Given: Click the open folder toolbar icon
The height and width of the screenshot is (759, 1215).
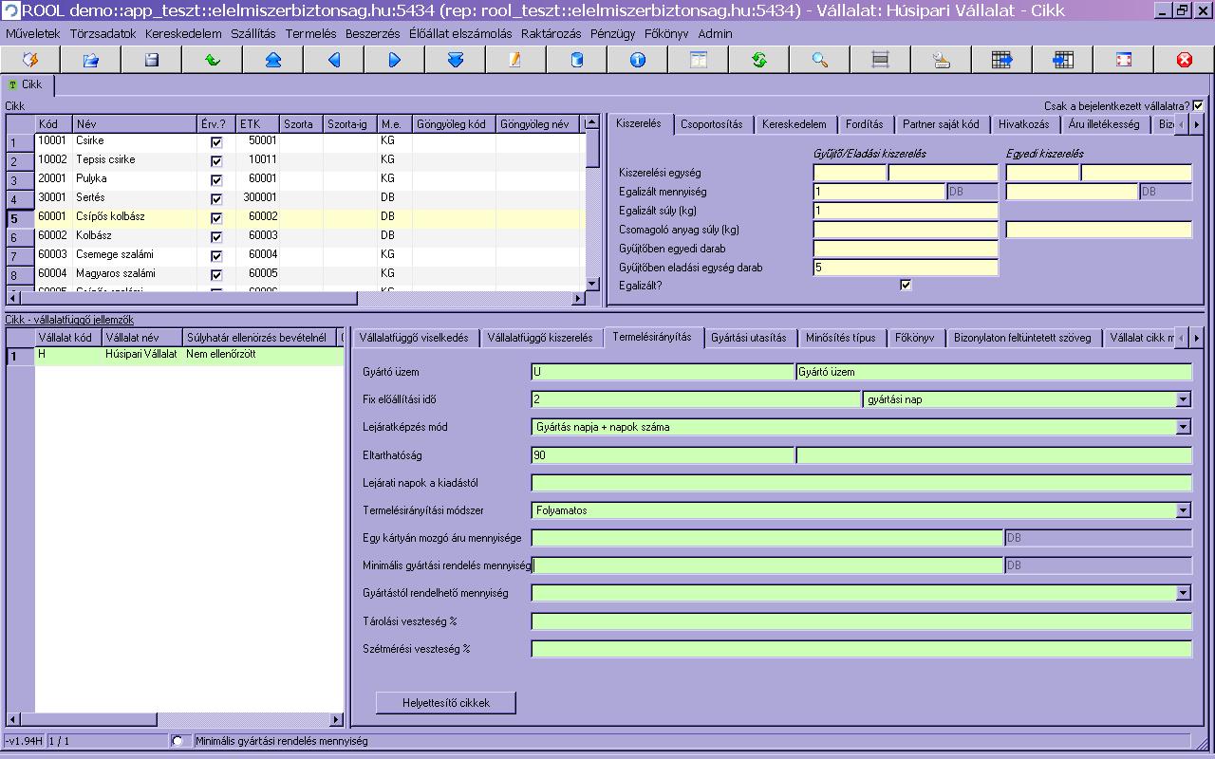Looking at the screenshot, I should click(91, 60).
